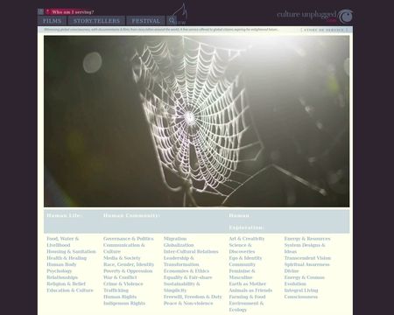Image resolution: width=394 pixels, height=315 pixels.
Task: Open Energy & Resources category
Action: [x=307, y=239]
